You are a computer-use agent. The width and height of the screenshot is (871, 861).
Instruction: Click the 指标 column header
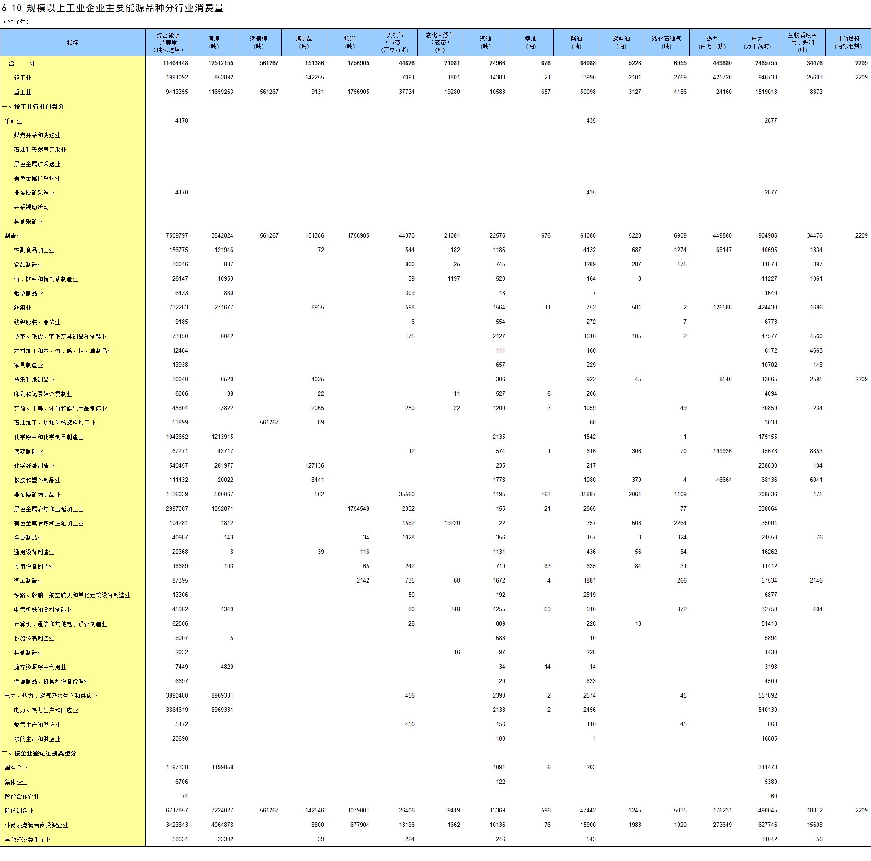click(x=73, y=42)
